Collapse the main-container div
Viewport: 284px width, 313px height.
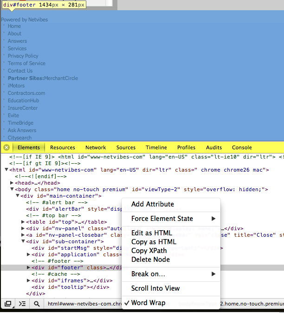pyautogui.click(x=18, y=195)
